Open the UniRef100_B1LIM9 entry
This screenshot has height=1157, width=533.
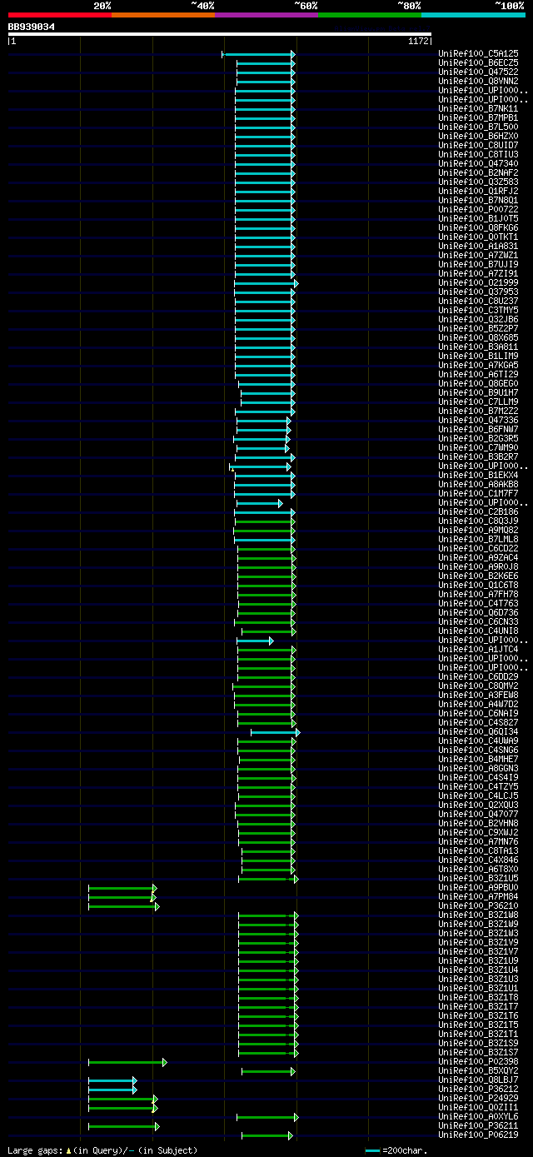click(478, 356)
